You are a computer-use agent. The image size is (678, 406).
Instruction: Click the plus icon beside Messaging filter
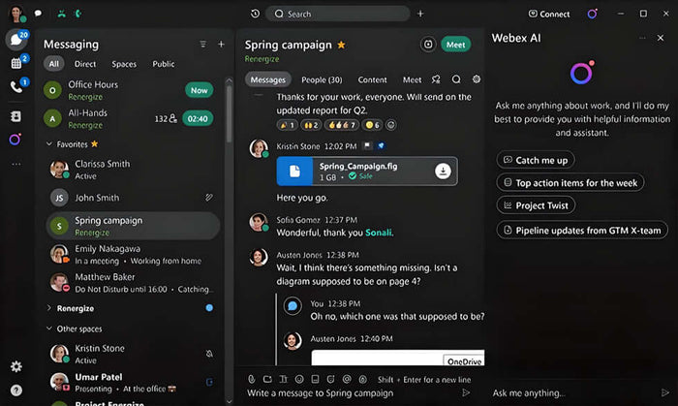tap(221, 45)
